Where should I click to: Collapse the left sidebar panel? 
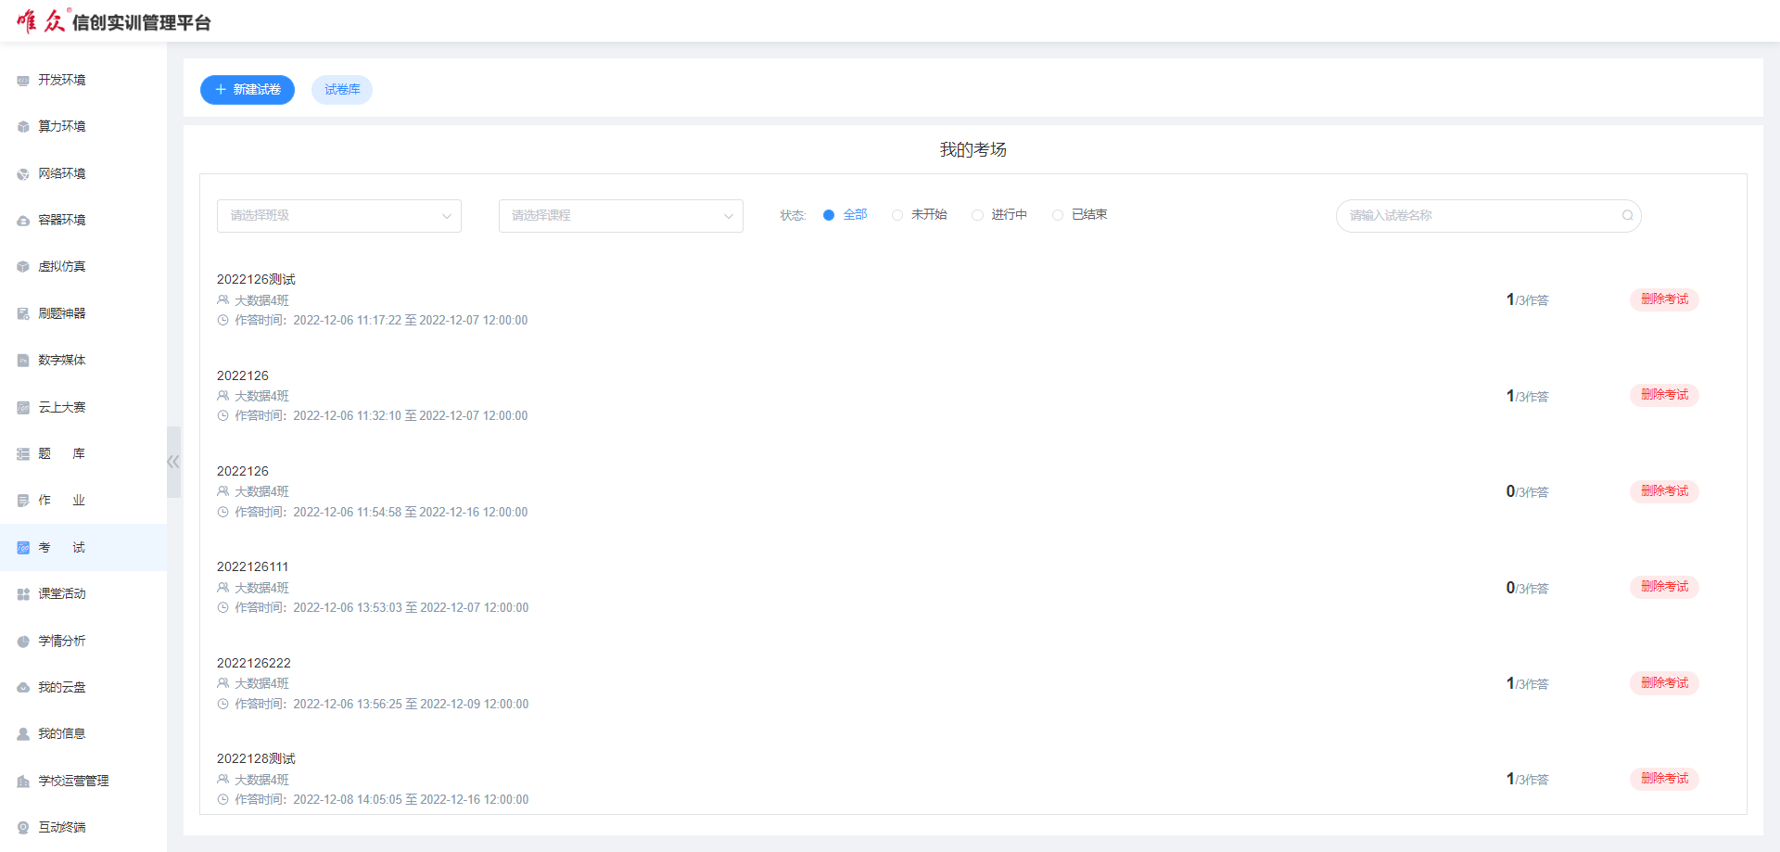tap(173, 462)
